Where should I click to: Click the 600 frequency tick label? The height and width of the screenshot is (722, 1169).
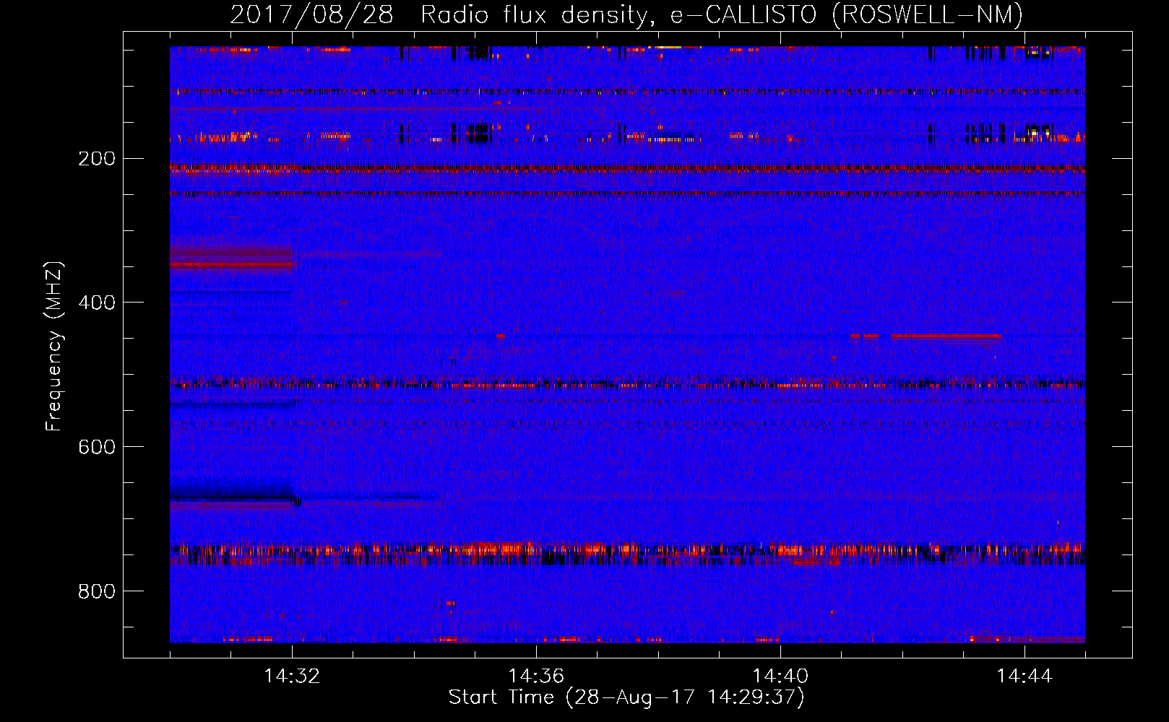[97, 447]
